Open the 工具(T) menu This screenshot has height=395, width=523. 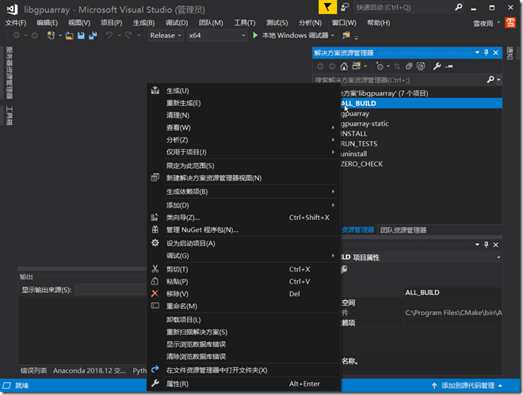(245, 23)
